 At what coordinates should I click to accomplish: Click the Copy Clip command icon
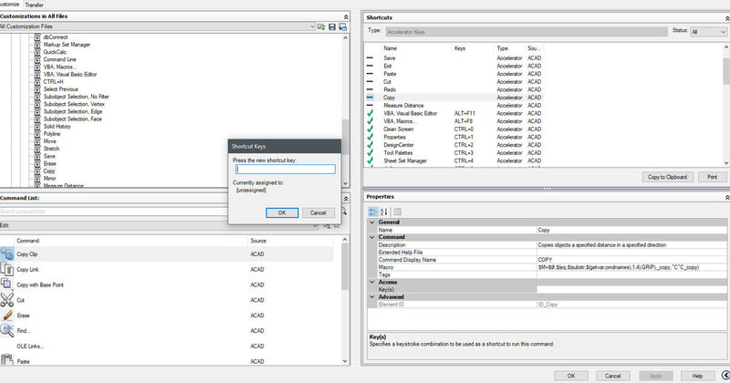tap(8, 254)
